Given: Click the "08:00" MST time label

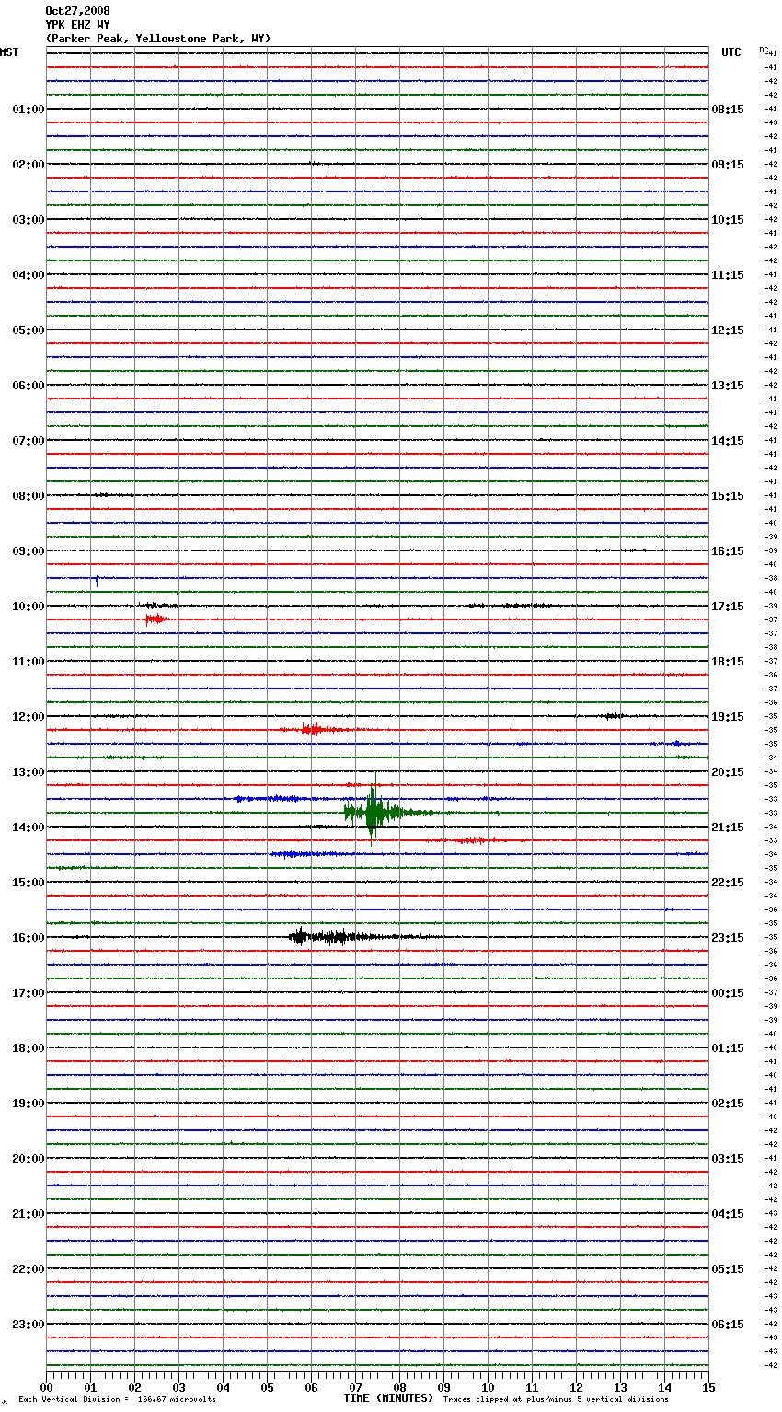Looking at the screenshot, I should pos(29,496).
